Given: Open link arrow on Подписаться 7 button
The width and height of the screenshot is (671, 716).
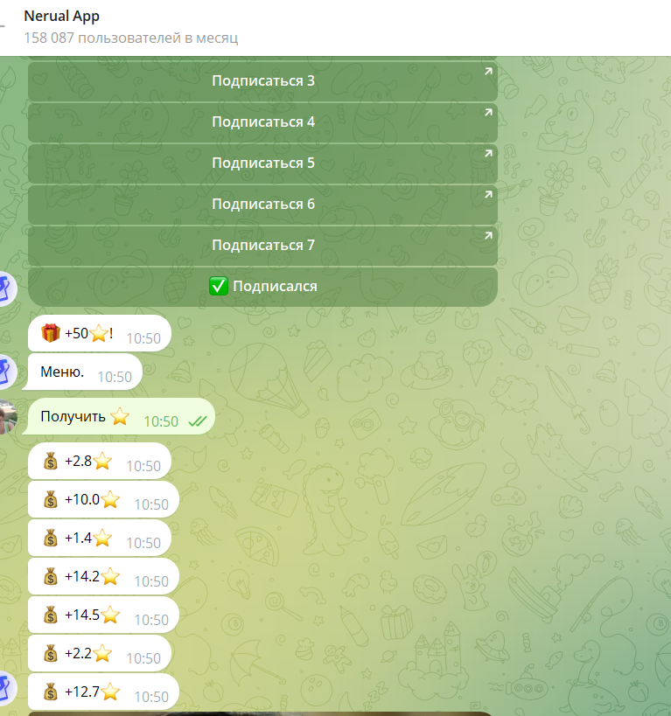Looking at the screenshot, I should point(488,236).
